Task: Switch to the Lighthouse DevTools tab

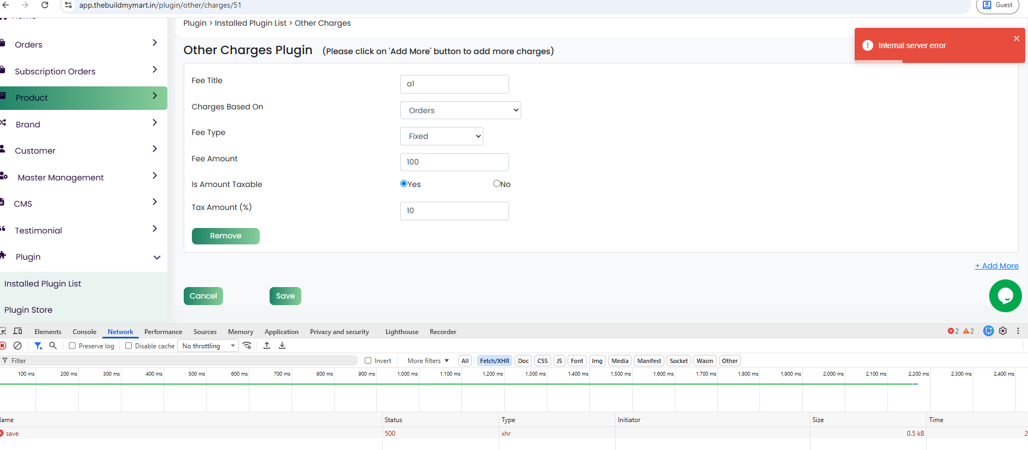Action: pos(402,332)
